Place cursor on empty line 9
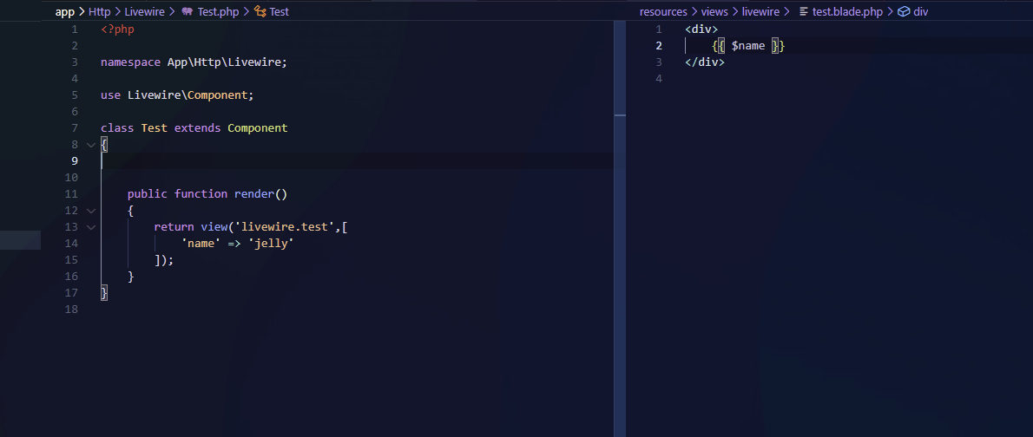Screen dimensions: 1033x437 tap(356, 161)
